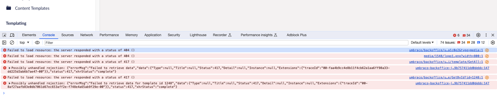
Task: Click the AI insight icon on the logo1.png row
Action: [487, 56]
